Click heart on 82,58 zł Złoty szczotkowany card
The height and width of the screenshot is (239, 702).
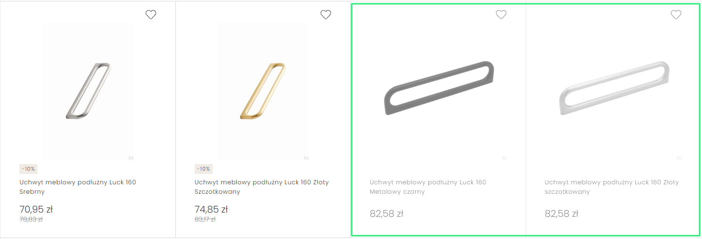coord(676,15)
